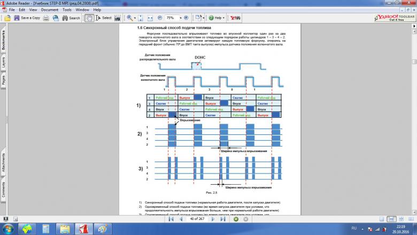The image size is (417, 235).
Task: Open the Document menu
Action: coord(50,10)
